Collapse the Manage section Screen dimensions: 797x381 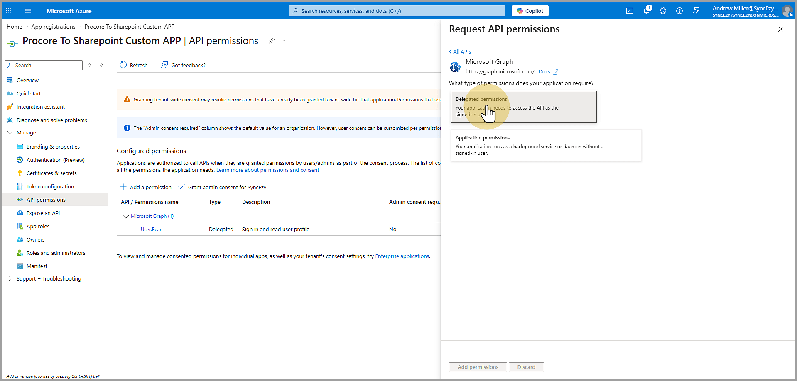(x=10, y=133)
